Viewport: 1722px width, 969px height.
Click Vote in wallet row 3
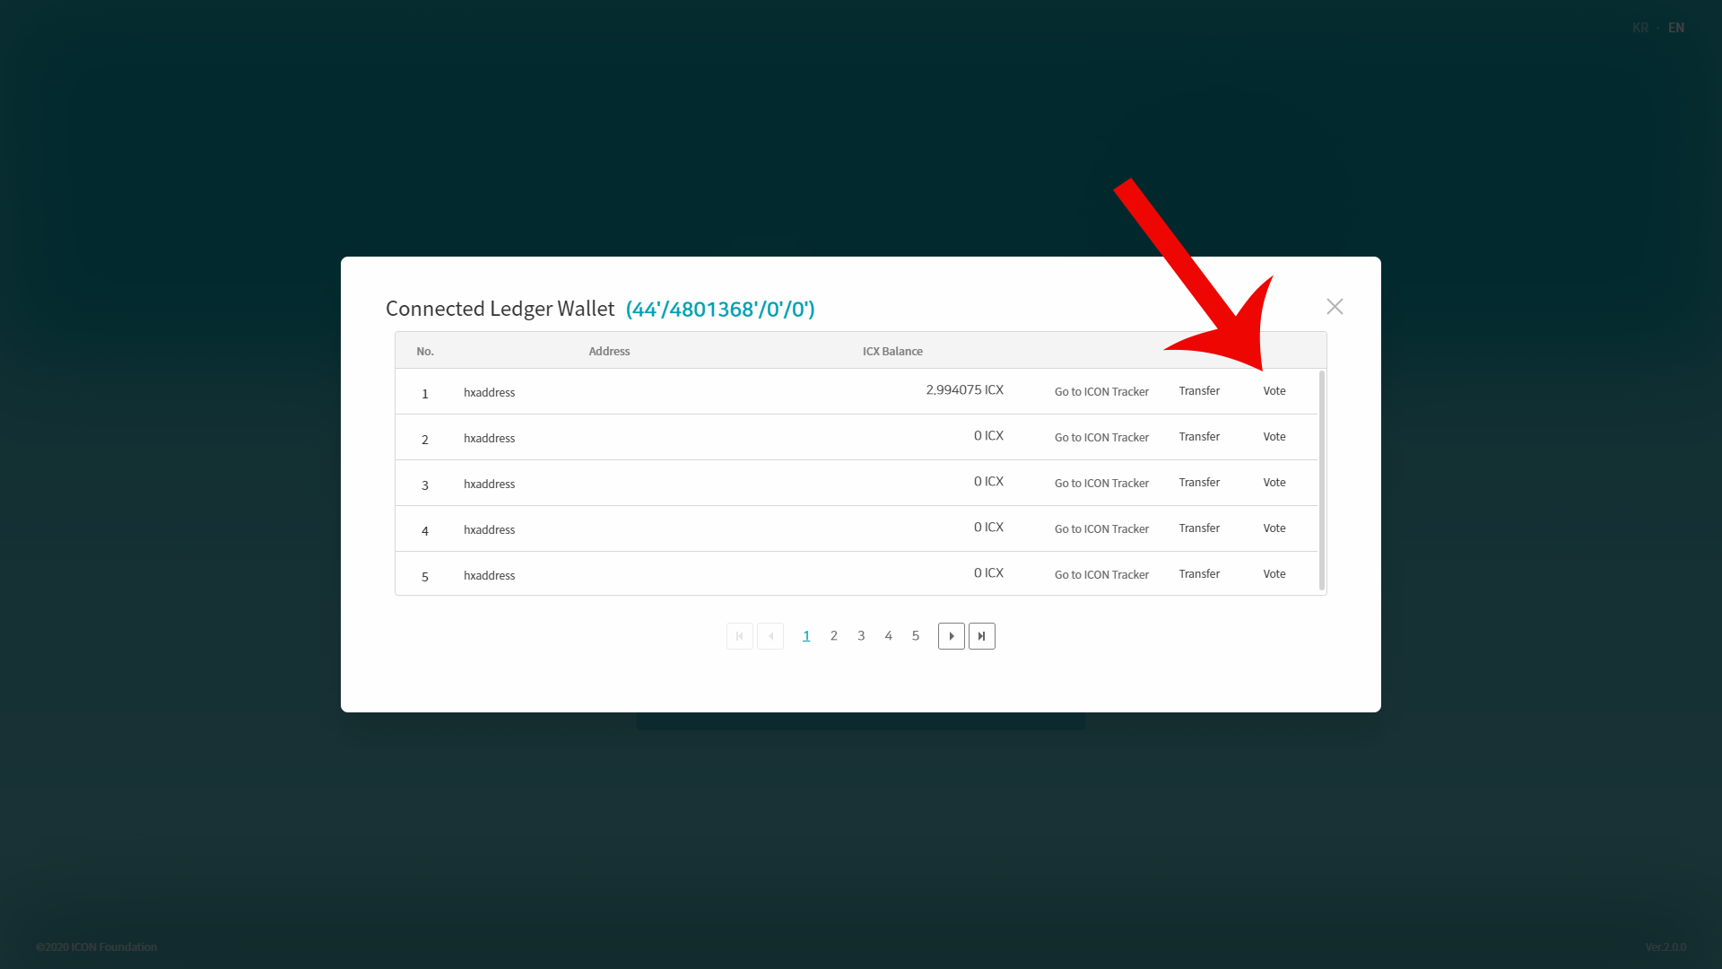point(1274,483)
